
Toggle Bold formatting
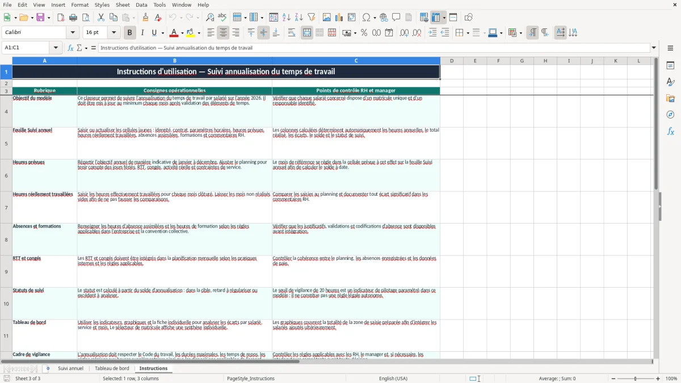point(130,33)
